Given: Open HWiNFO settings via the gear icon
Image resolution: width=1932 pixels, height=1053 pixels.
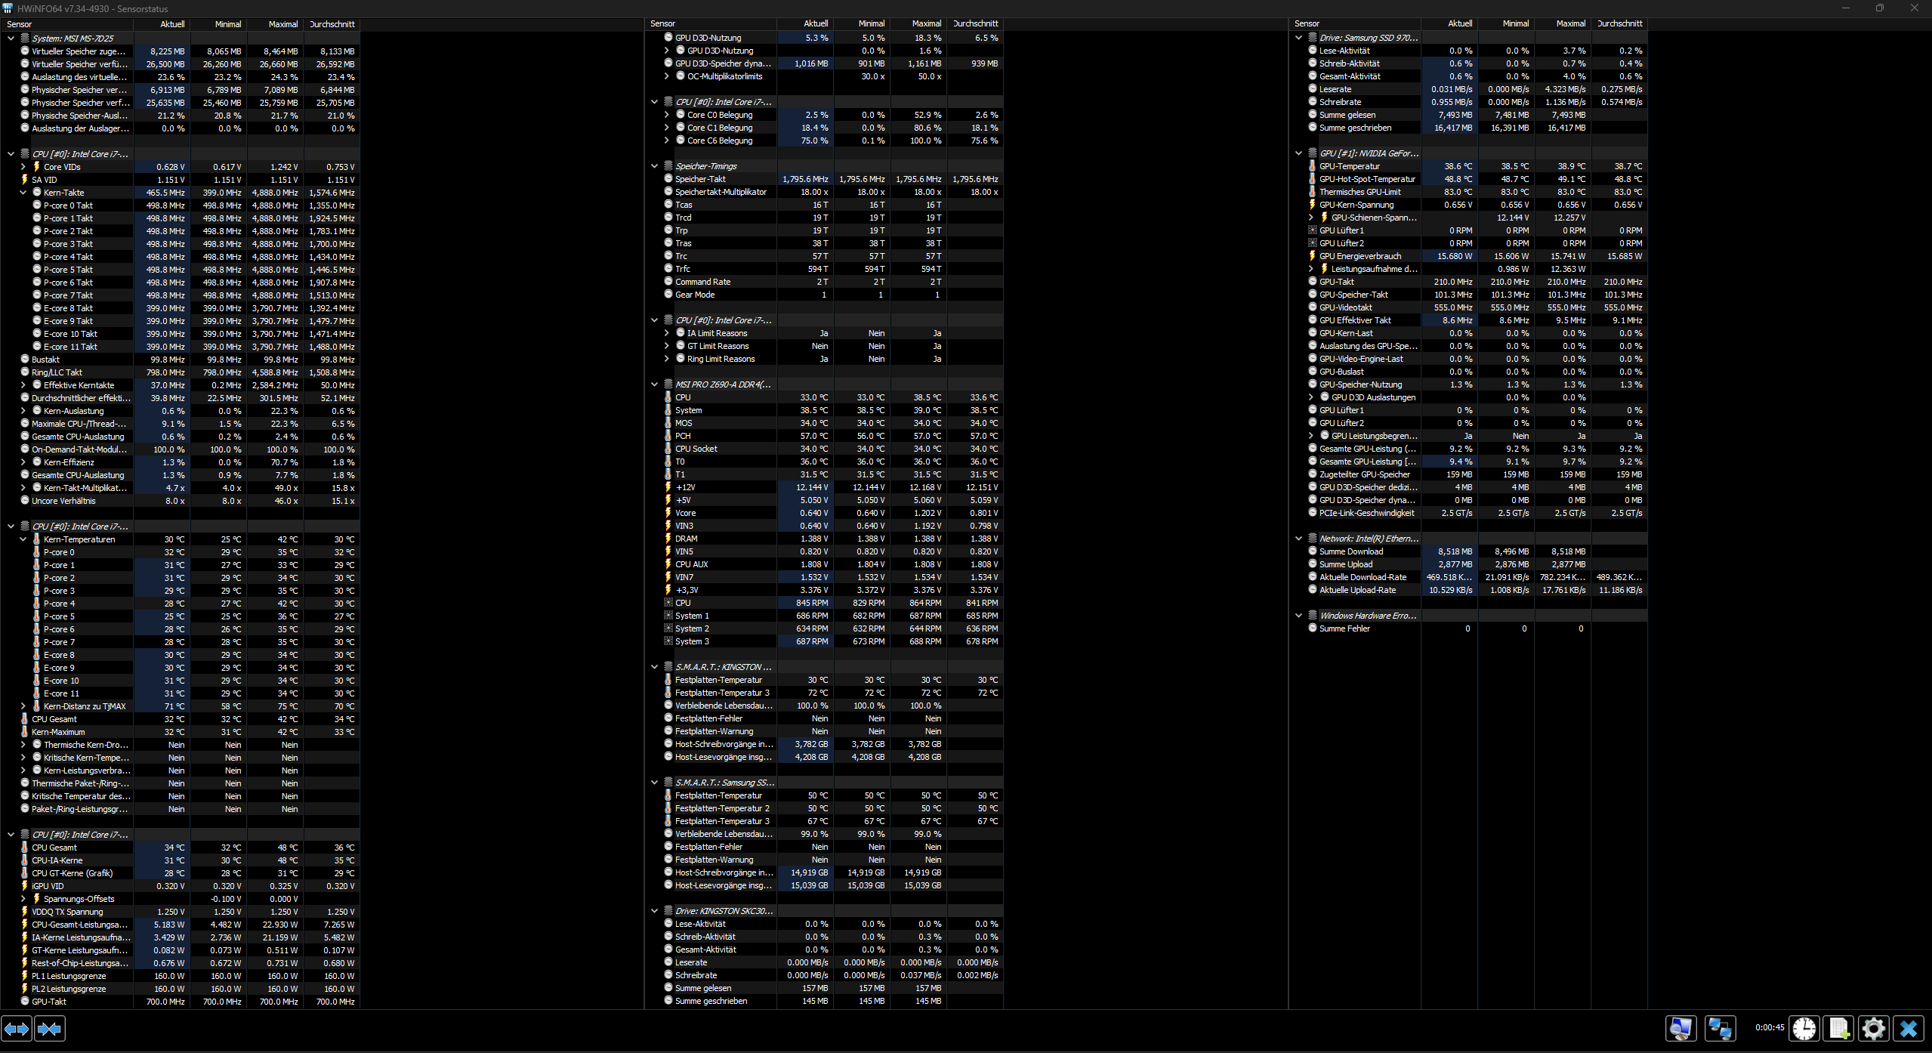Looking at the screenshot, I should pyautogui.click(x=1873, y=1028).
